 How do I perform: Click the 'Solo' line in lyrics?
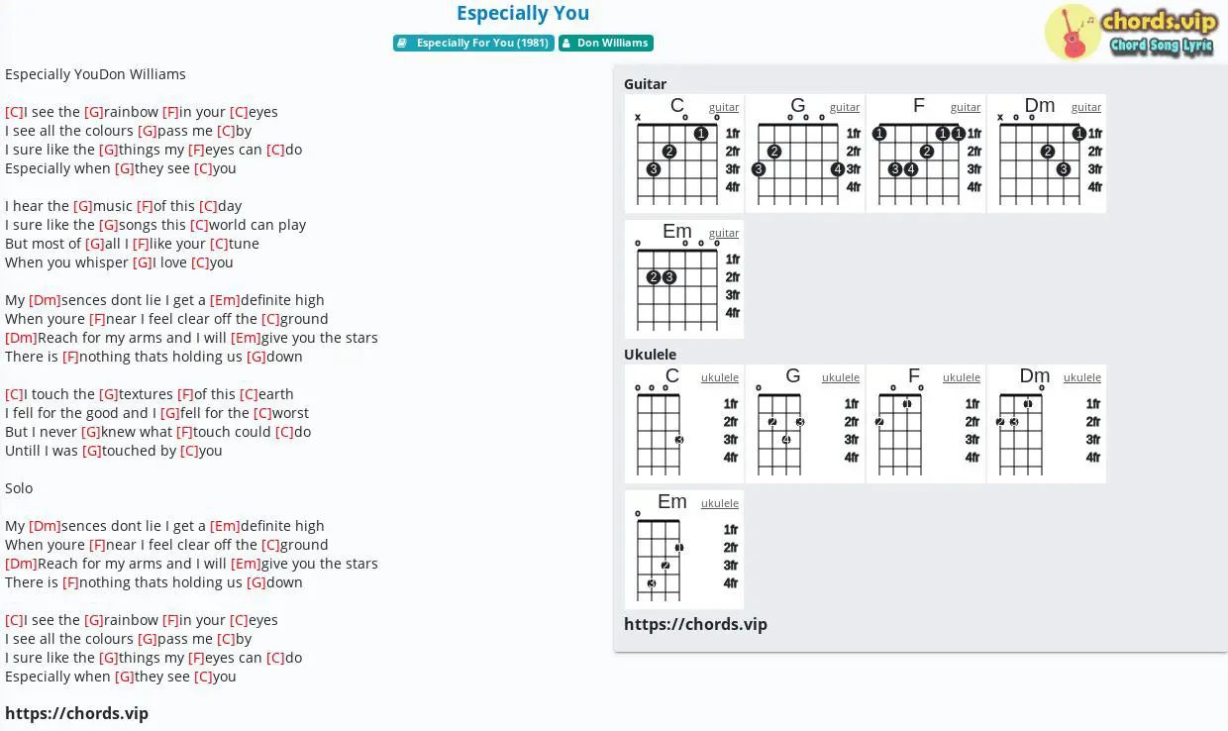19,488
